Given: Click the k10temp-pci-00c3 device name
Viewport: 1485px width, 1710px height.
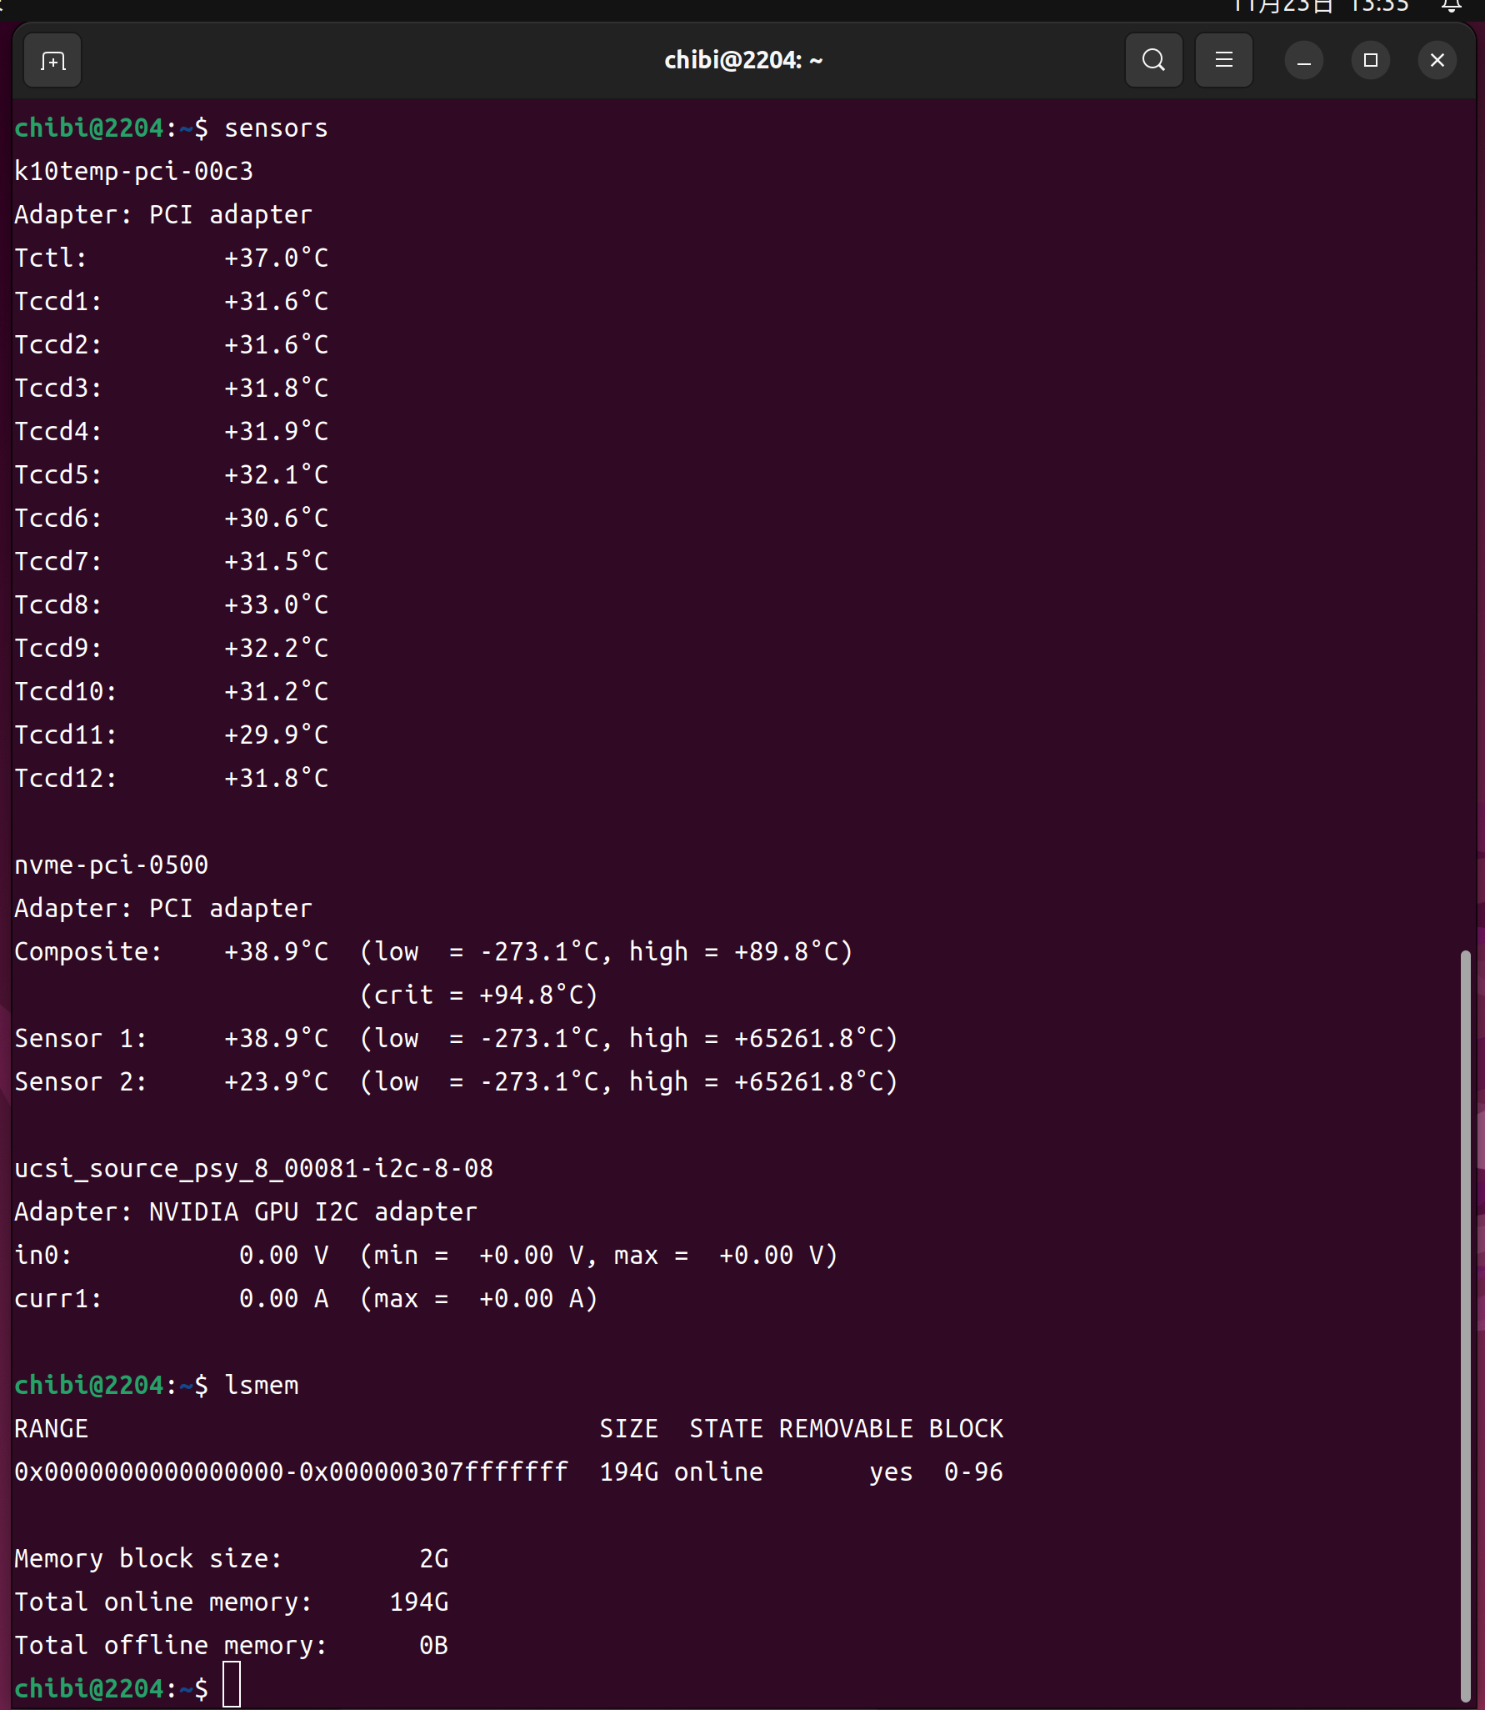Looking at the screenshot, I should pyautogui.click(x=133, y=172).
